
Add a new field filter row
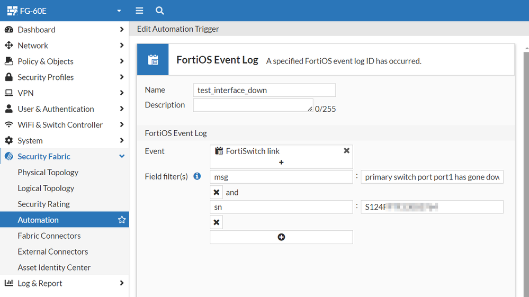[281, 237]
